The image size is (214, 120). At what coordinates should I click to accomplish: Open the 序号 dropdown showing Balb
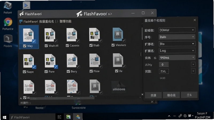click(x=177, y=37)
